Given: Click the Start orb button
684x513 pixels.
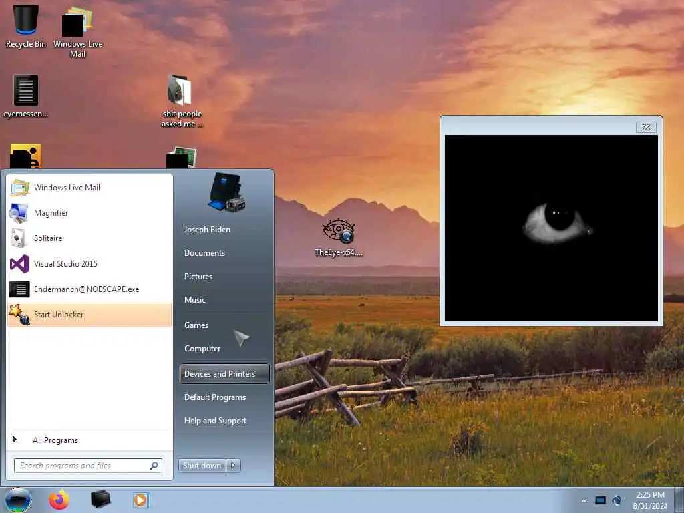Looking at the screenshot, I should click(x=18, y=500).
